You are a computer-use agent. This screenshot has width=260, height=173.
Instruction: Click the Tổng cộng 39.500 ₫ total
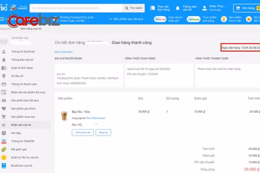pyautogui.click(x=252, y=169)
